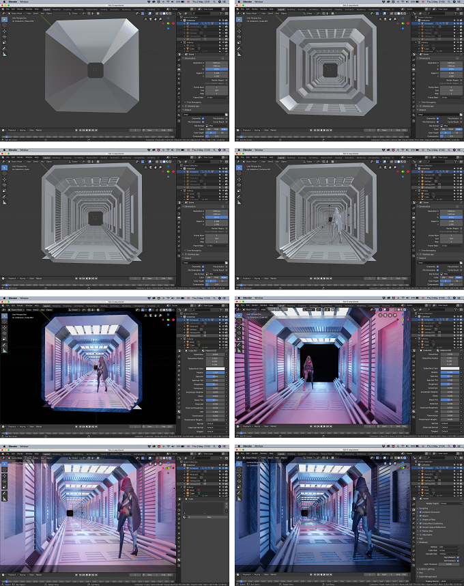Pick the Measure tool in the empty gray tunnel screenshot

point(5,203)
